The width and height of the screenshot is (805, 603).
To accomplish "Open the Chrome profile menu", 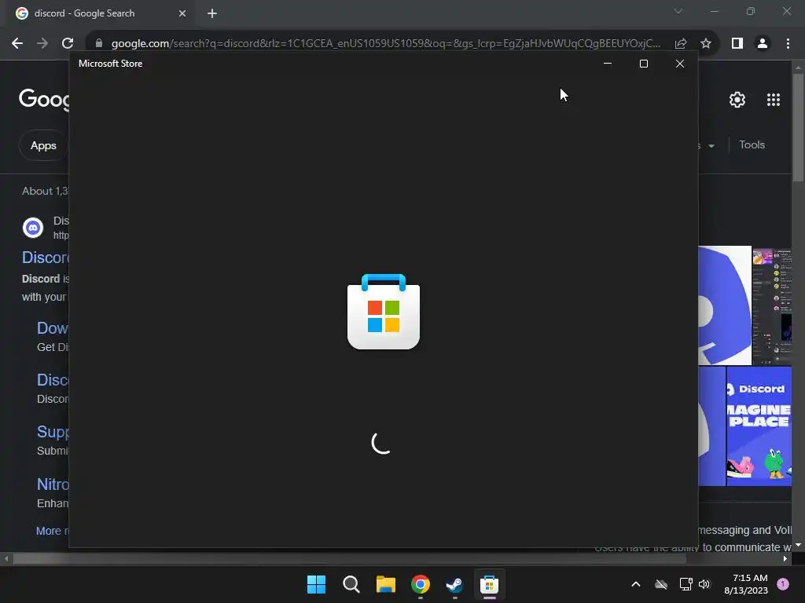I will (x=763, y=44).
